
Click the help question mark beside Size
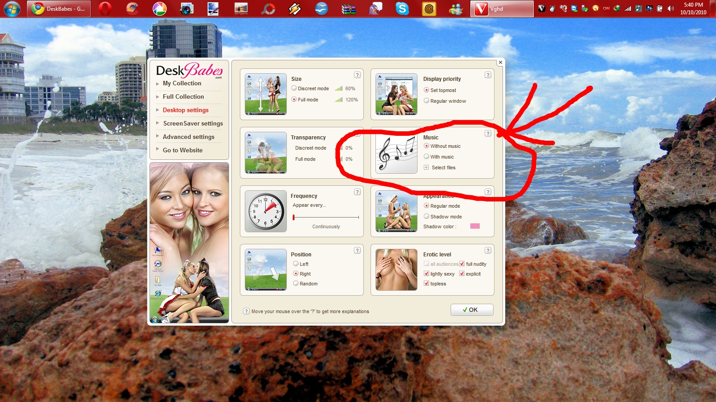pos(357,75)
